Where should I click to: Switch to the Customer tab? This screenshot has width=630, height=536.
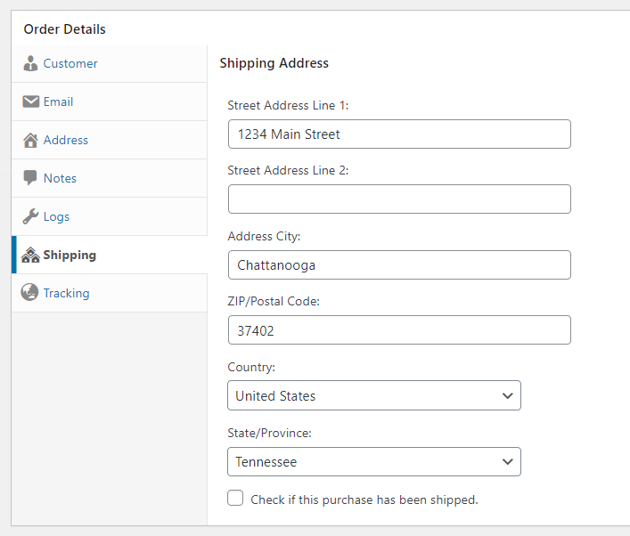[x=70, y=64]
